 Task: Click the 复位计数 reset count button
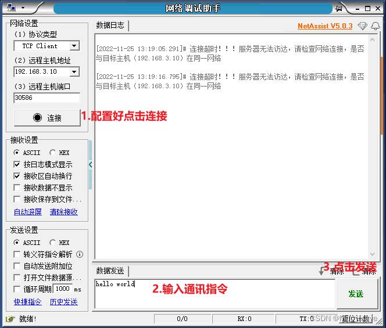pyautogui.click(x=356, y=319)
